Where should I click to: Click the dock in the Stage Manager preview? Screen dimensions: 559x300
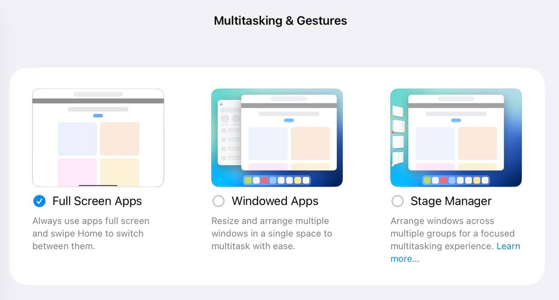point(456,180)
